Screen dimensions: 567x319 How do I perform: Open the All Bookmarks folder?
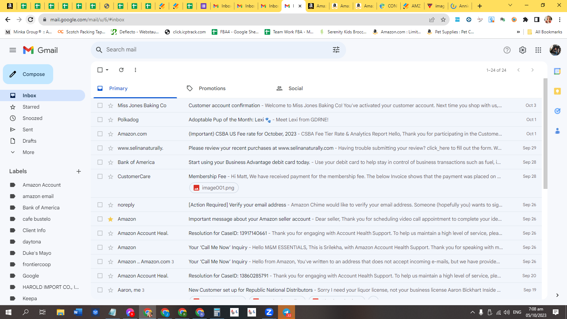(x=545, y=32)
